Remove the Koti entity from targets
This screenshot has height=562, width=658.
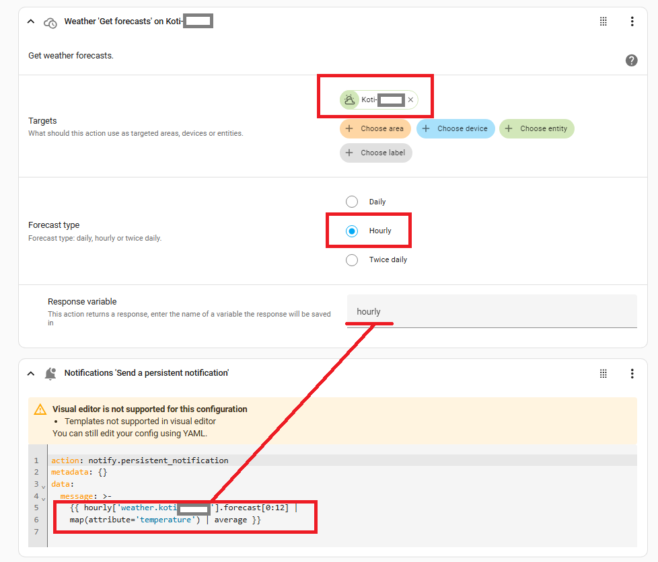[x=411, y=99]
